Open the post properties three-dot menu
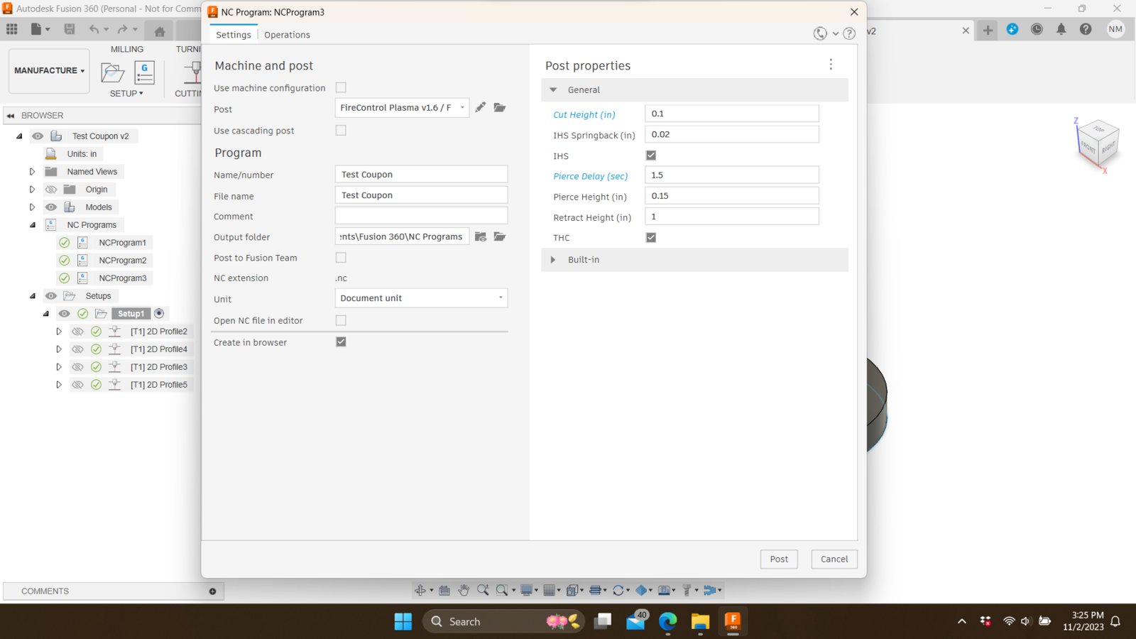 (831, 65)
